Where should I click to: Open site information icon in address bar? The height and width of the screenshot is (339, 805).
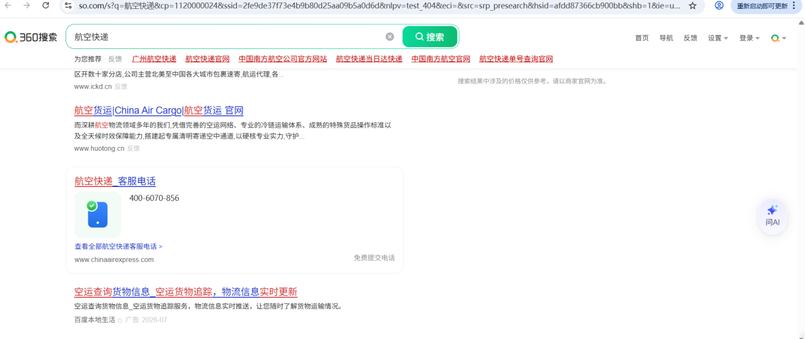pyautogui.click(x=69, y=5)
